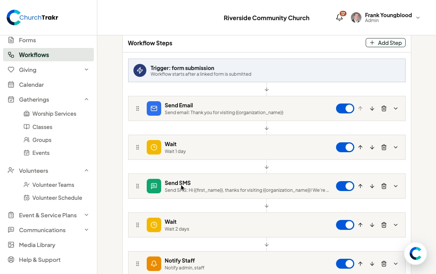The height and width of the screenshot is (274, 436).
Task: Move the Wait 2 days step down
Action: 372,225
